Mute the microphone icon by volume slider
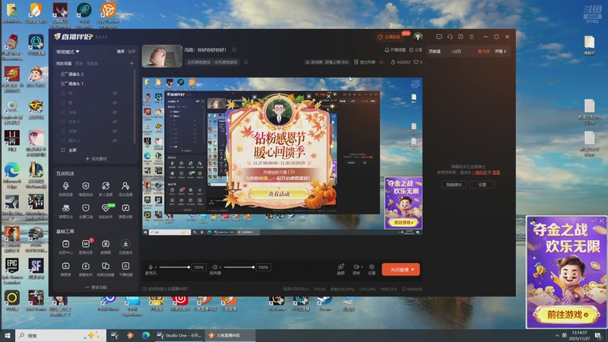The image size is (608, 342). 150,268
